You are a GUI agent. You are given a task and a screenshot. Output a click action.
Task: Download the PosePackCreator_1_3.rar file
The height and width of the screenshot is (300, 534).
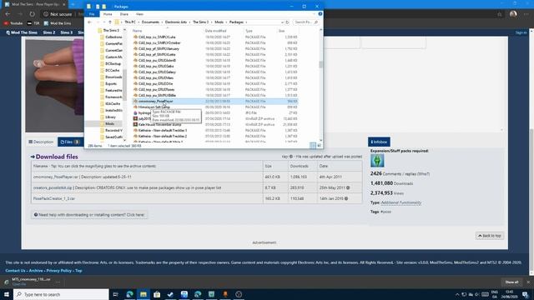point(53,198)
